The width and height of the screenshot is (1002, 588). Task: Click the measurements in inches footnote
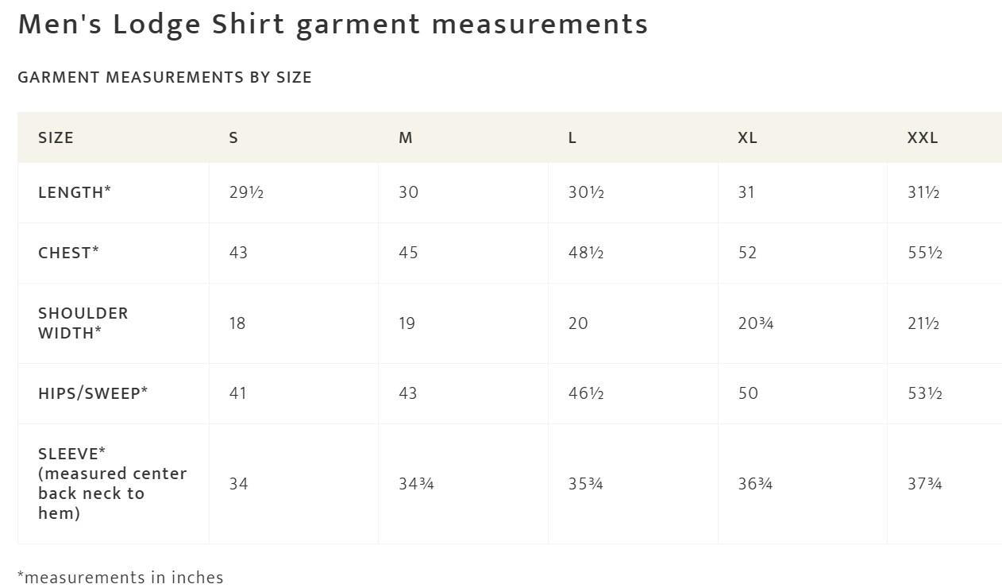pos(121,578)
